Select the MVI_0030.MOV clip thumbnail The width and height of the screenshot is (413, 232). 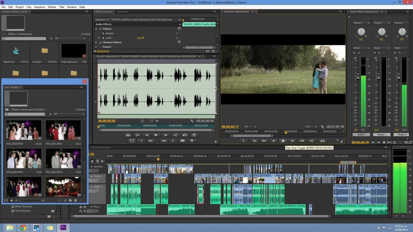tap(24, 130)
